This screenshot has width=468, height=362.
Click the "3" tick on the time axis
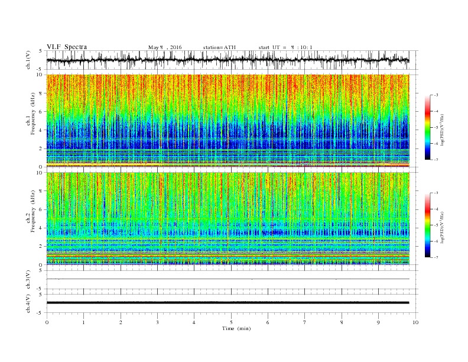157,322
